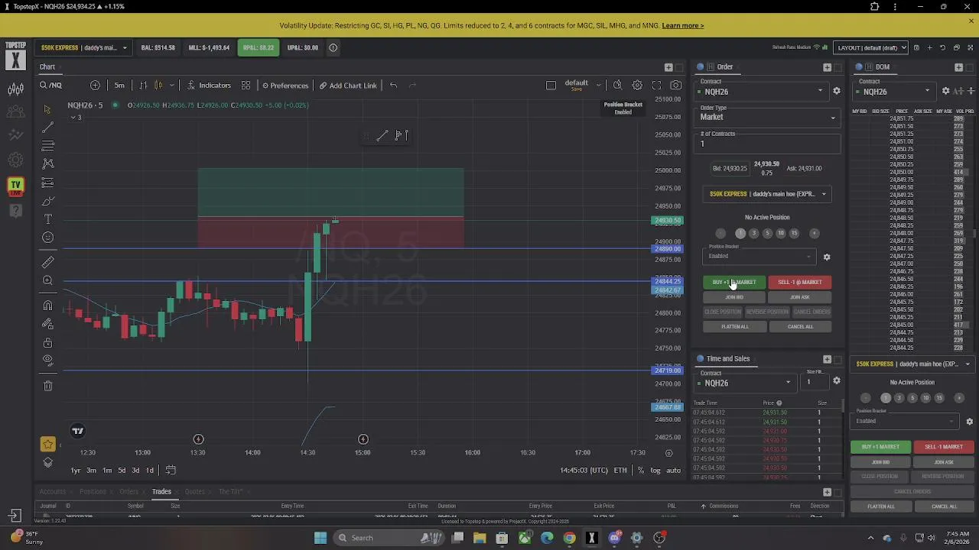The height and width of the screenshot is (550, 979).
Task: Open Time and Sales settings gear
Action: (x=837, y=380)
